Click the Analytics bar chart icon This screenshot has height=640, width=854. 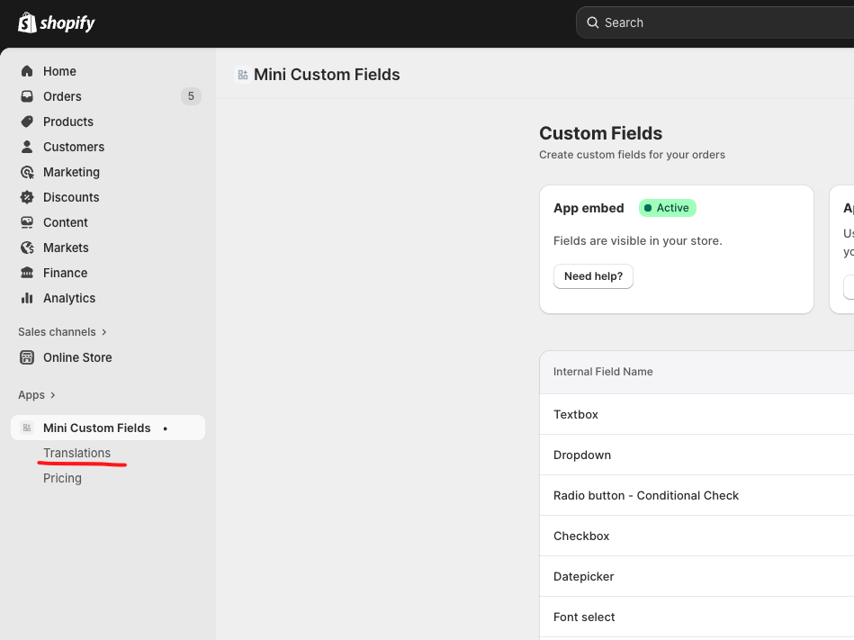27,298
